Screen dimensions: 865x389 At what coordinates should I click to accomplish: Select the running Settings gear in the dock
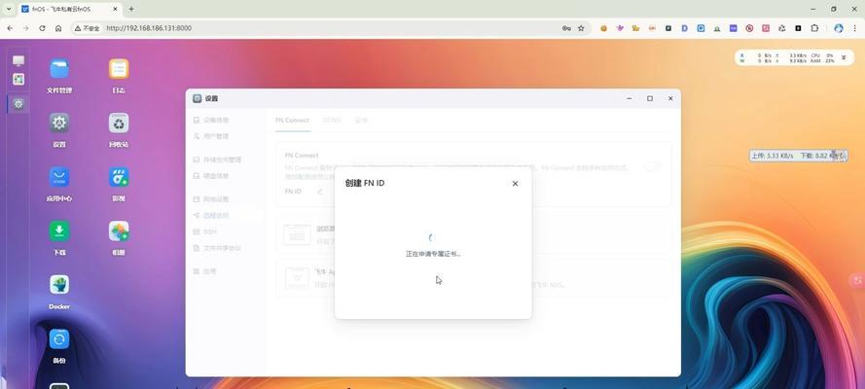click(18, 104)
